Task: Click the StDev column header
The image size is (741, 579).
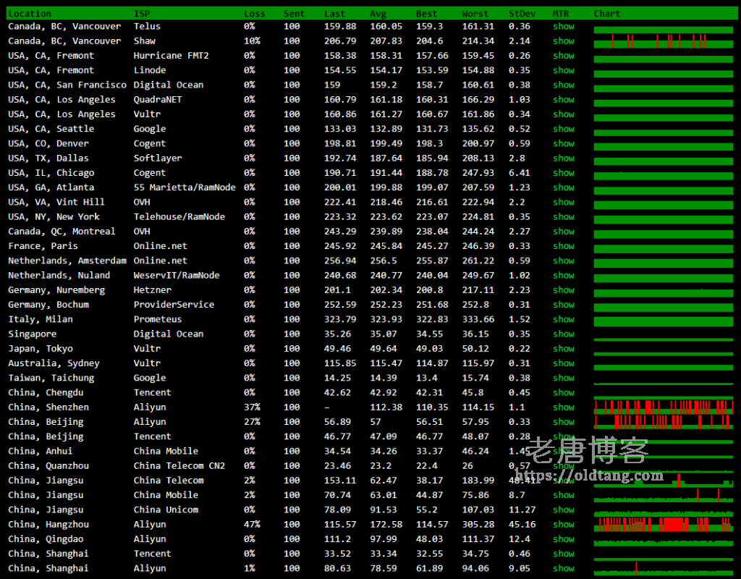Action: pyautogui.click(x=522, y=14)
